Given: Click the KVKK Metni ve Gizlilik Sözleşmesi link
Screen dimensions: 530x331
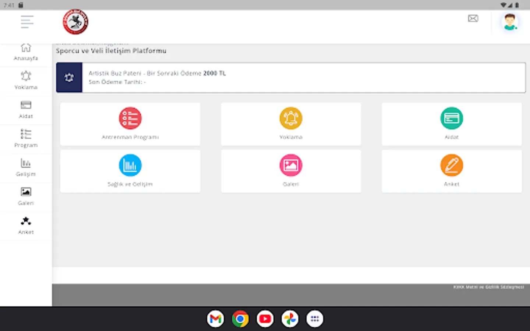Looking at the screenshot, I should coord(490,287).
